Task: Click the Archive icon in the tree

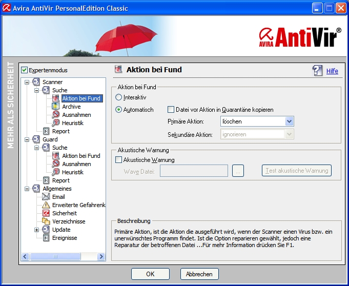Action: click(56, 107)
